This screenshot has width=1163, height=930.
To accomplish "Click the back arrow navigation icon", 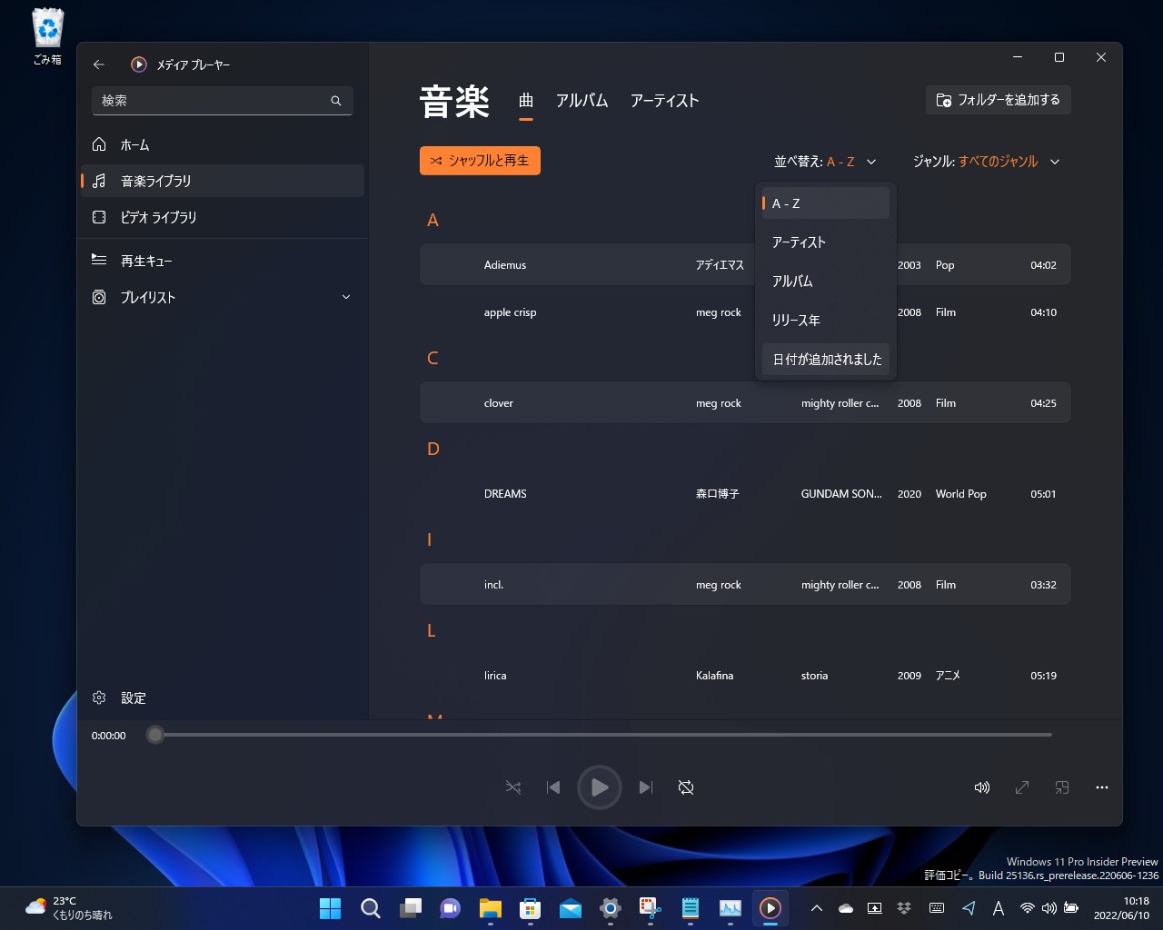I will pos(98,64).
